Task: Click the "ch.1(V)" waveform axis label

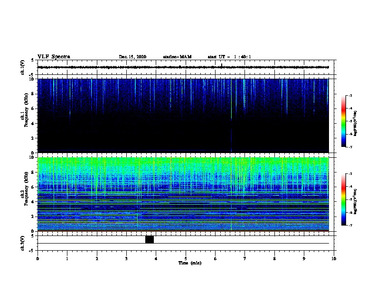Action: click(22, 67)
